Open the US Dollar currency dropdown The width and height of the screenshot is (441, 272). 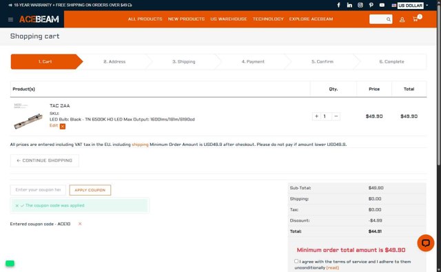point(411,6)
